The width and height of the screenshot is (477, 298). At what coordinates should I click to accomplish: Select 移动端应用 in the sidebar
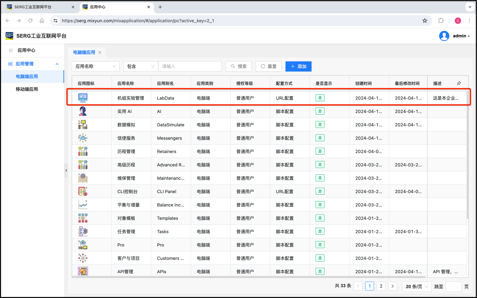(27, 89)
